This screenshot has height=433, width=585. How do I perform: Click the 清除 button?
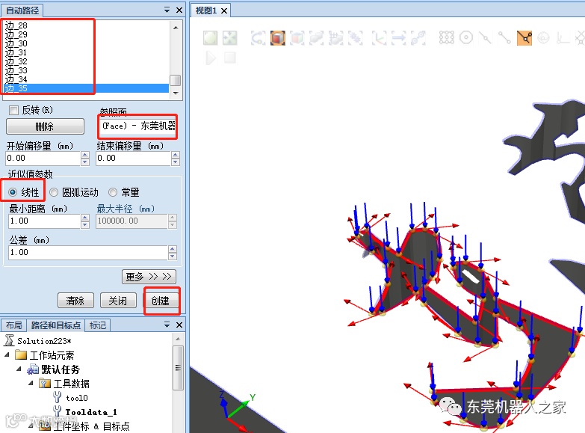(75, 301)
